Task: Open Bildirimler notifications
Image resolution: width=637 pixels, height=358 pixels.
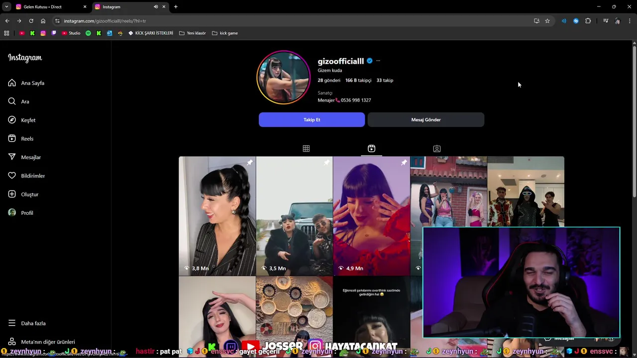Action: [26, 176]
